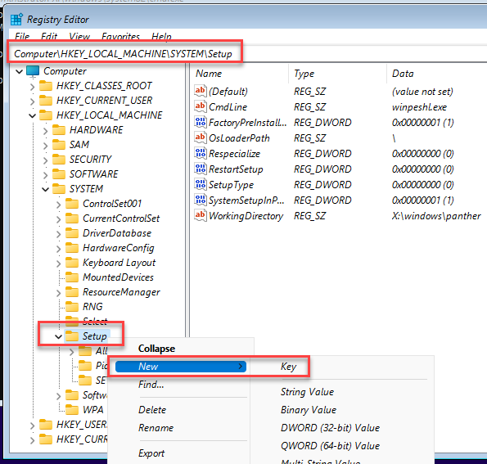The height and width of the screenshot is (464, 487).
Task: Click the ResourceManager folder icon
Action: click(x=72, y=292)
